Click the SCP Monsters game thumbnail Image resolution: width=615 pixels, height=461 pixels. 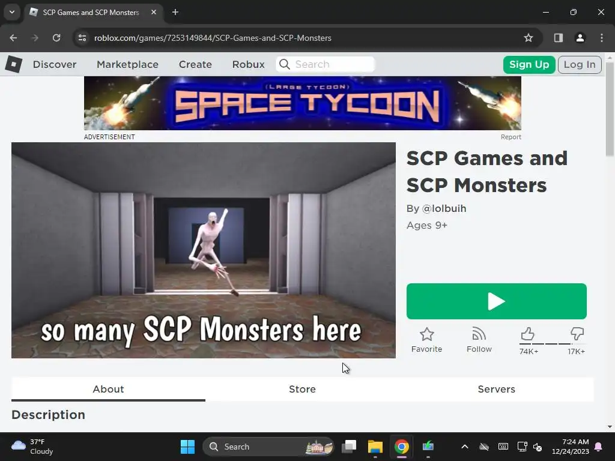click(x=203, y=250)
